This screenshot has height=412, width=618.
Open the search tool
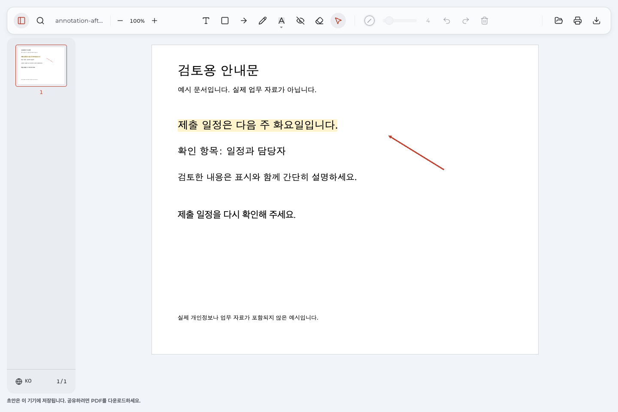(40, 21)
